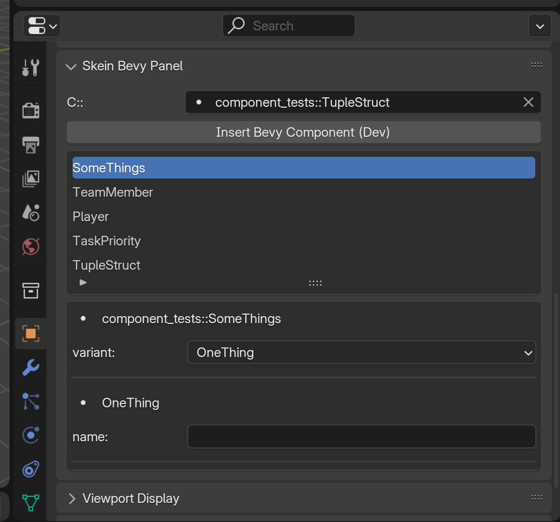
Task: Collapse the Skein Bevy Panel
Action: (x=71, y=66)
